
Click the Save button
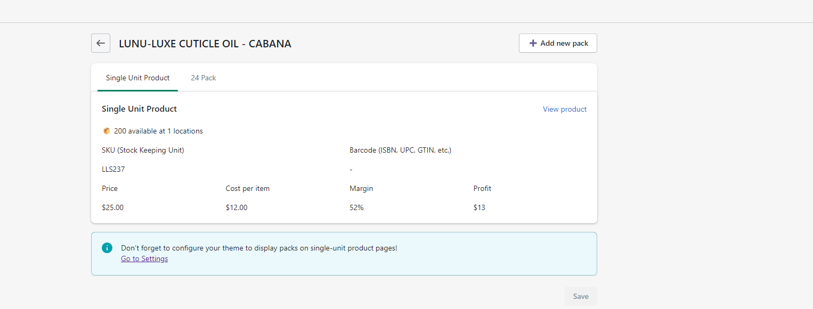pyautogui.click(x=581, y=296)
